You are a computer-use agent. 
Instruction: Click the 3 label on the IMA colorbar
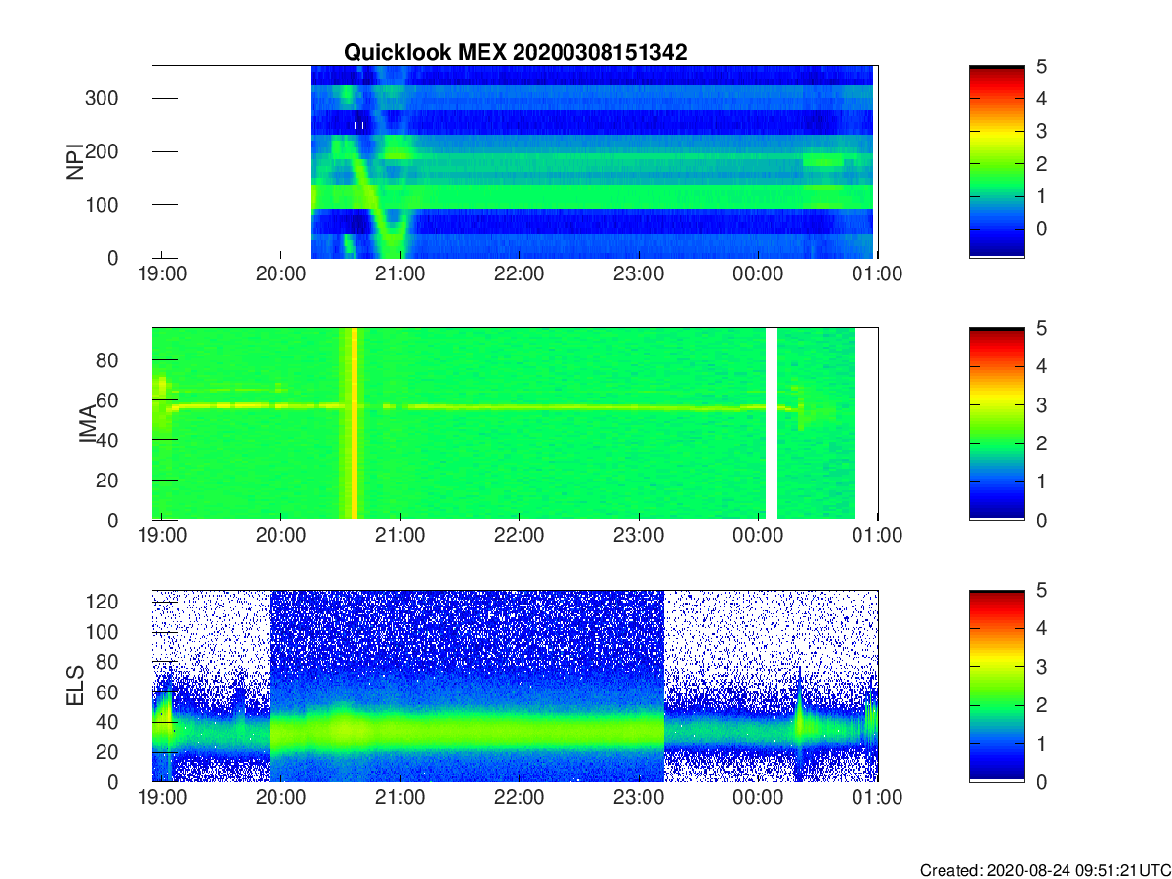pyautogui.click(x=1040, y=404)
